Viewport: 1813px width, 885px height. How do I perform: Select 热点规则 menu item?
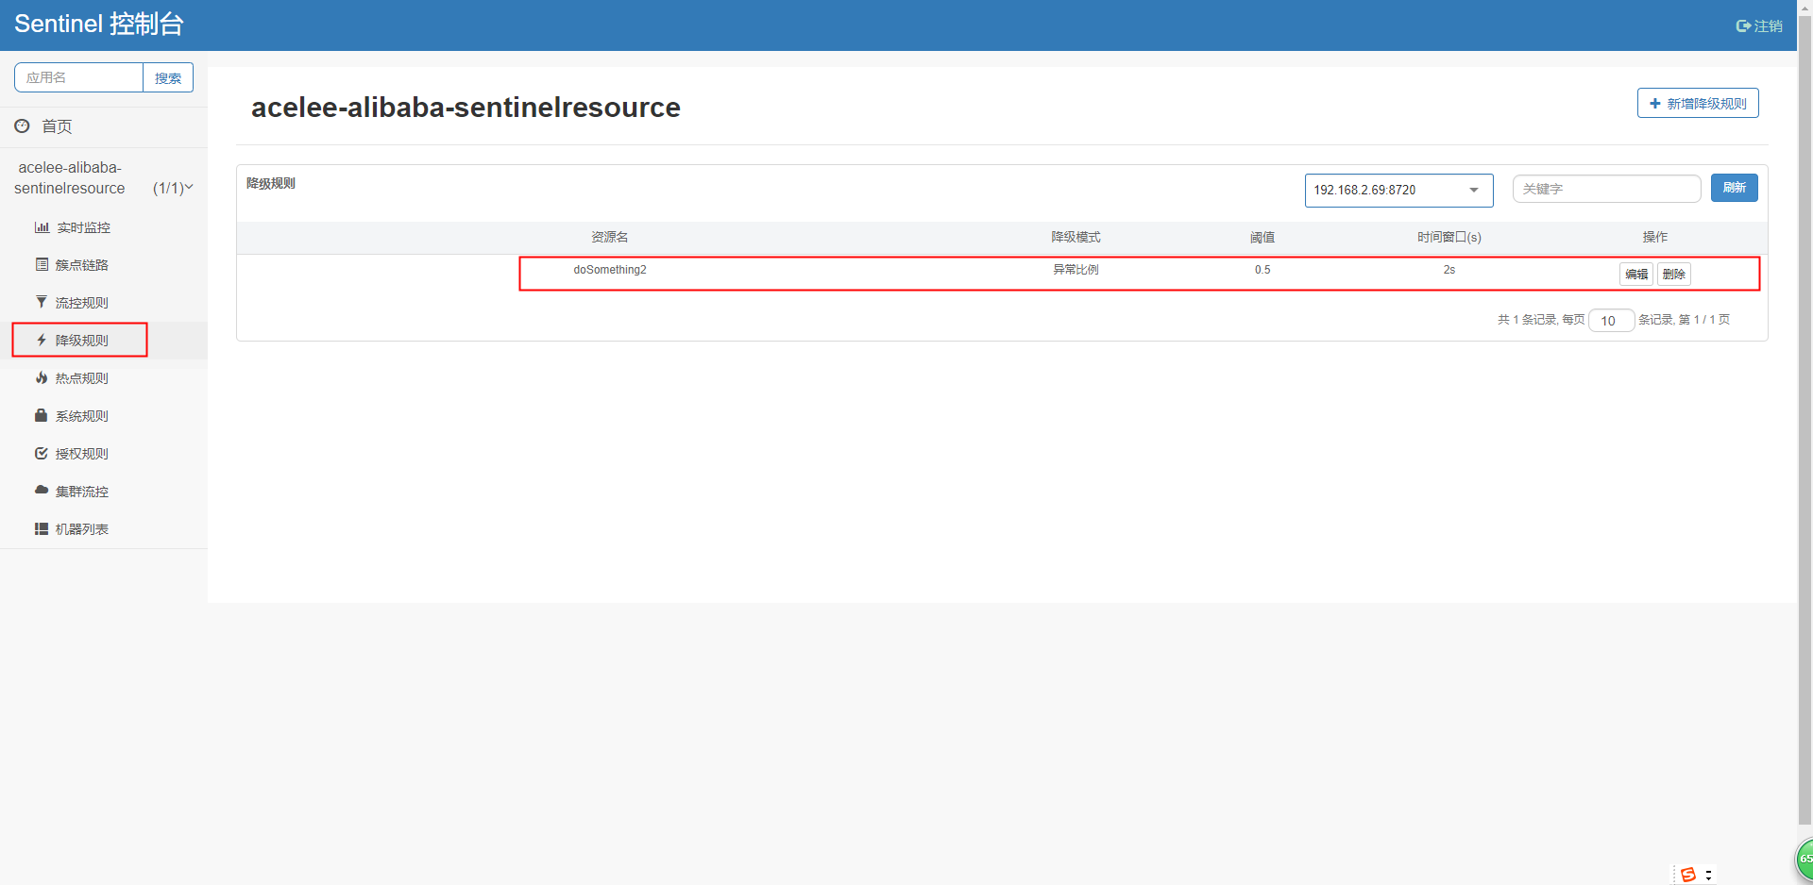tap(82, 378)
